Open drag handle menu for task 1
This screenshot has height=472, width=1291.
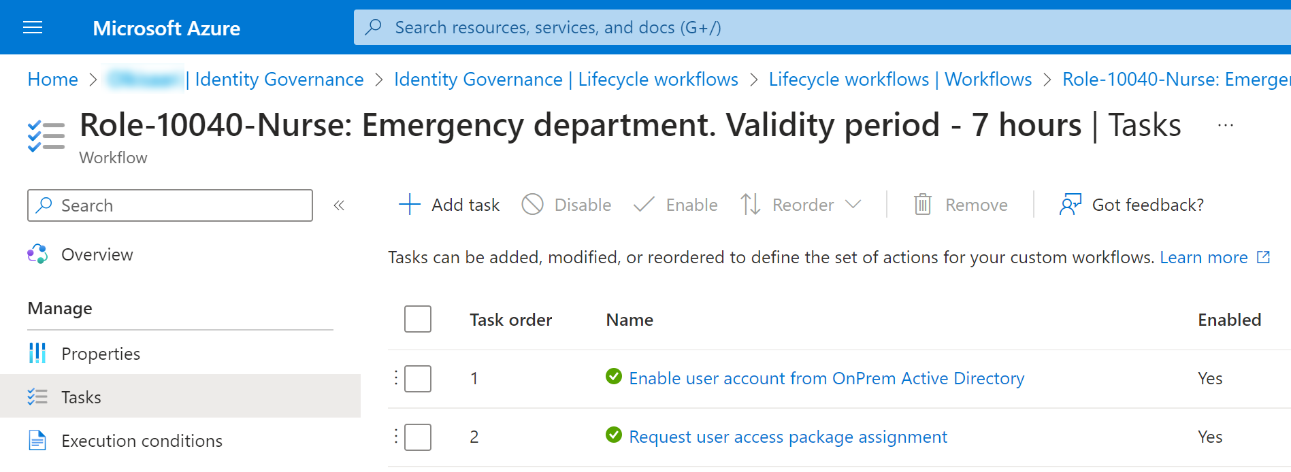395,378
